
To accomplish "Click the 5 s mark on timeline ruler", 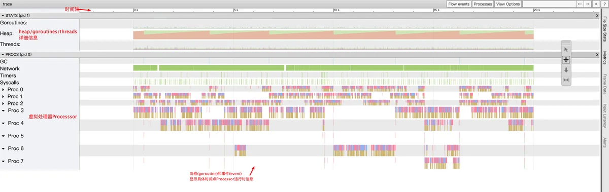I will [235, 10].
